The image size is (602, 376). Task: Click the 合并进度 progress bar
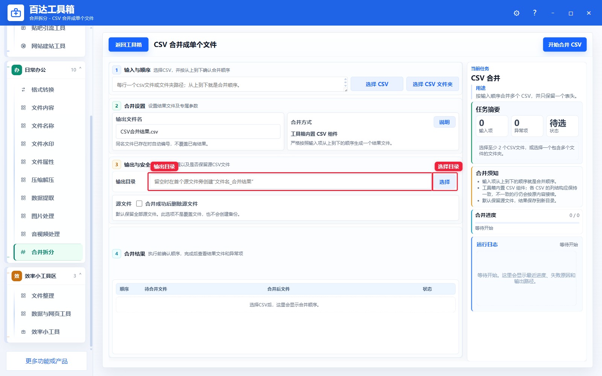pyautogui.click(x=527, y=223)
